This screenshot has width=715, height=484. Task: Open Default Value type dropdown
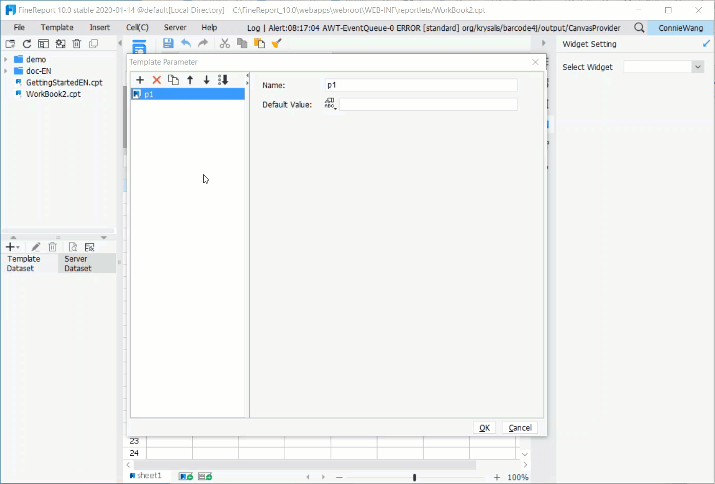330,104
